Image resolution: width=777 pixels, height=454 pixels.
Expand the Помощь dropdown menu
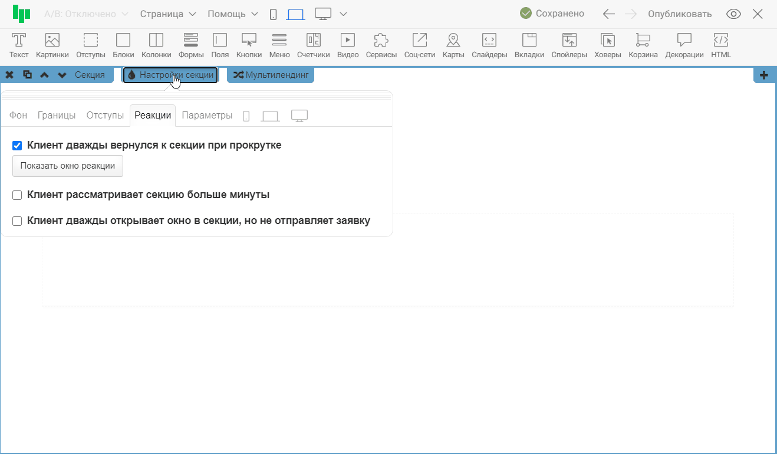[x=232, y=14]
